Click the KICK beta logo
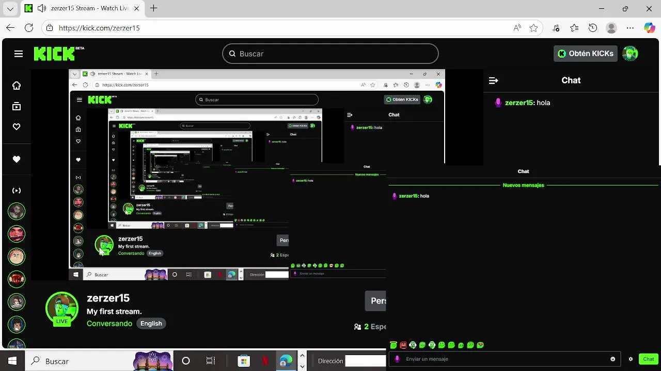The image size is (661, 371). click(59, 54)
